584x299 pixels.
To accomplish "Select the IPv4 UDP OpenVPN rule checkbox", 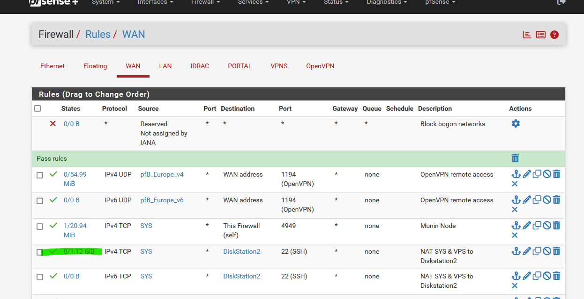I will 40,175.
